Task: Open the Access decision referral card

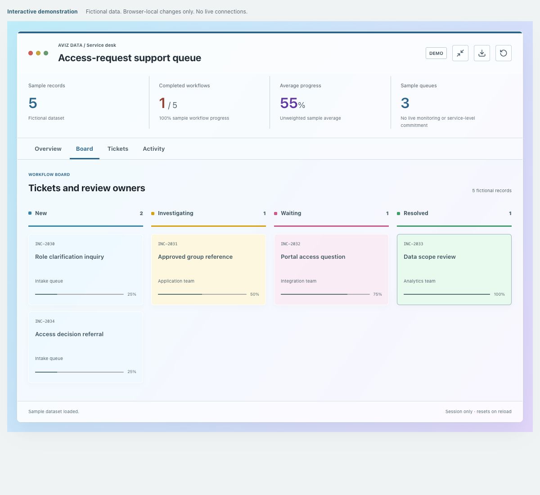Action: point(85,347)
